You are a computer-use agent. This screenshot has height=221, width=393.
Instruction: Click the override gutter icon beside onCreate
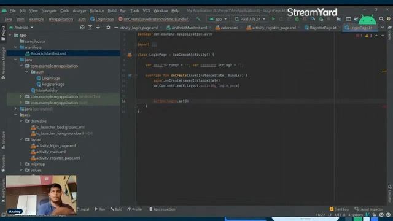pos(130,75)
